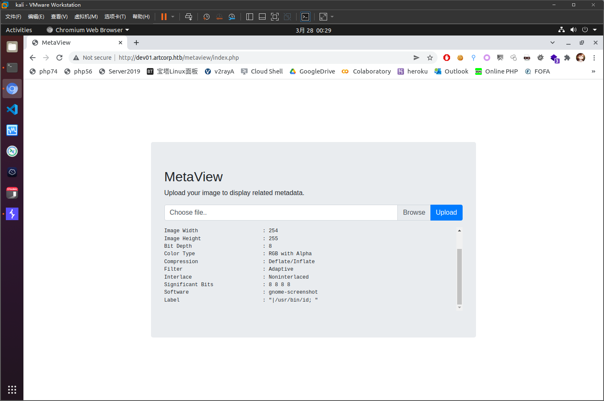
Task: Open Cloud Shell bookmark
Action: pos(262,71)
